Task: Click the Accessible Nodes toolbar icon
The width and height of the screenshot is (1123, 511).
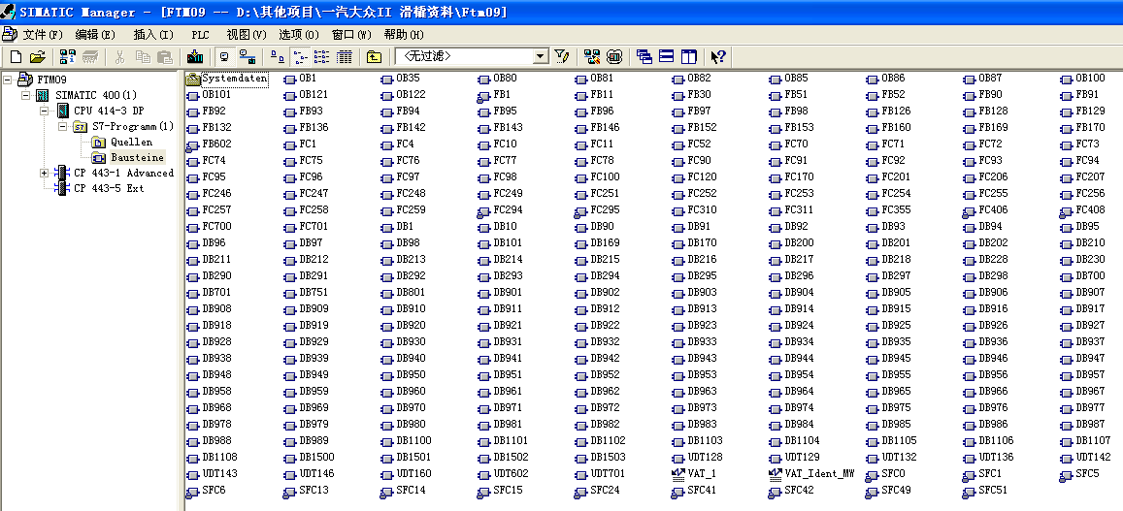Action: [68, 57]
